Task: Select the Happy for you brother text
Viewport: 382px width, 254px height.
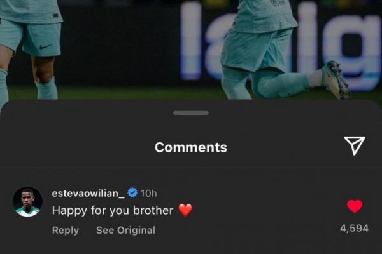Action: (113, 210)
